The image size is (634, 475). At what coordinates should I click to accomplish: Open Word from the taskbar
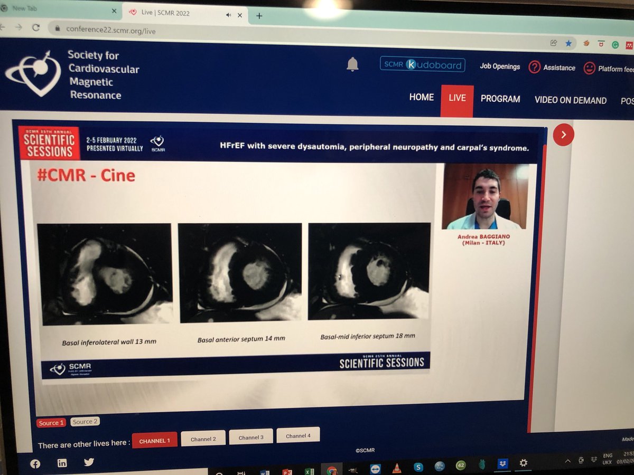point(265,473)
